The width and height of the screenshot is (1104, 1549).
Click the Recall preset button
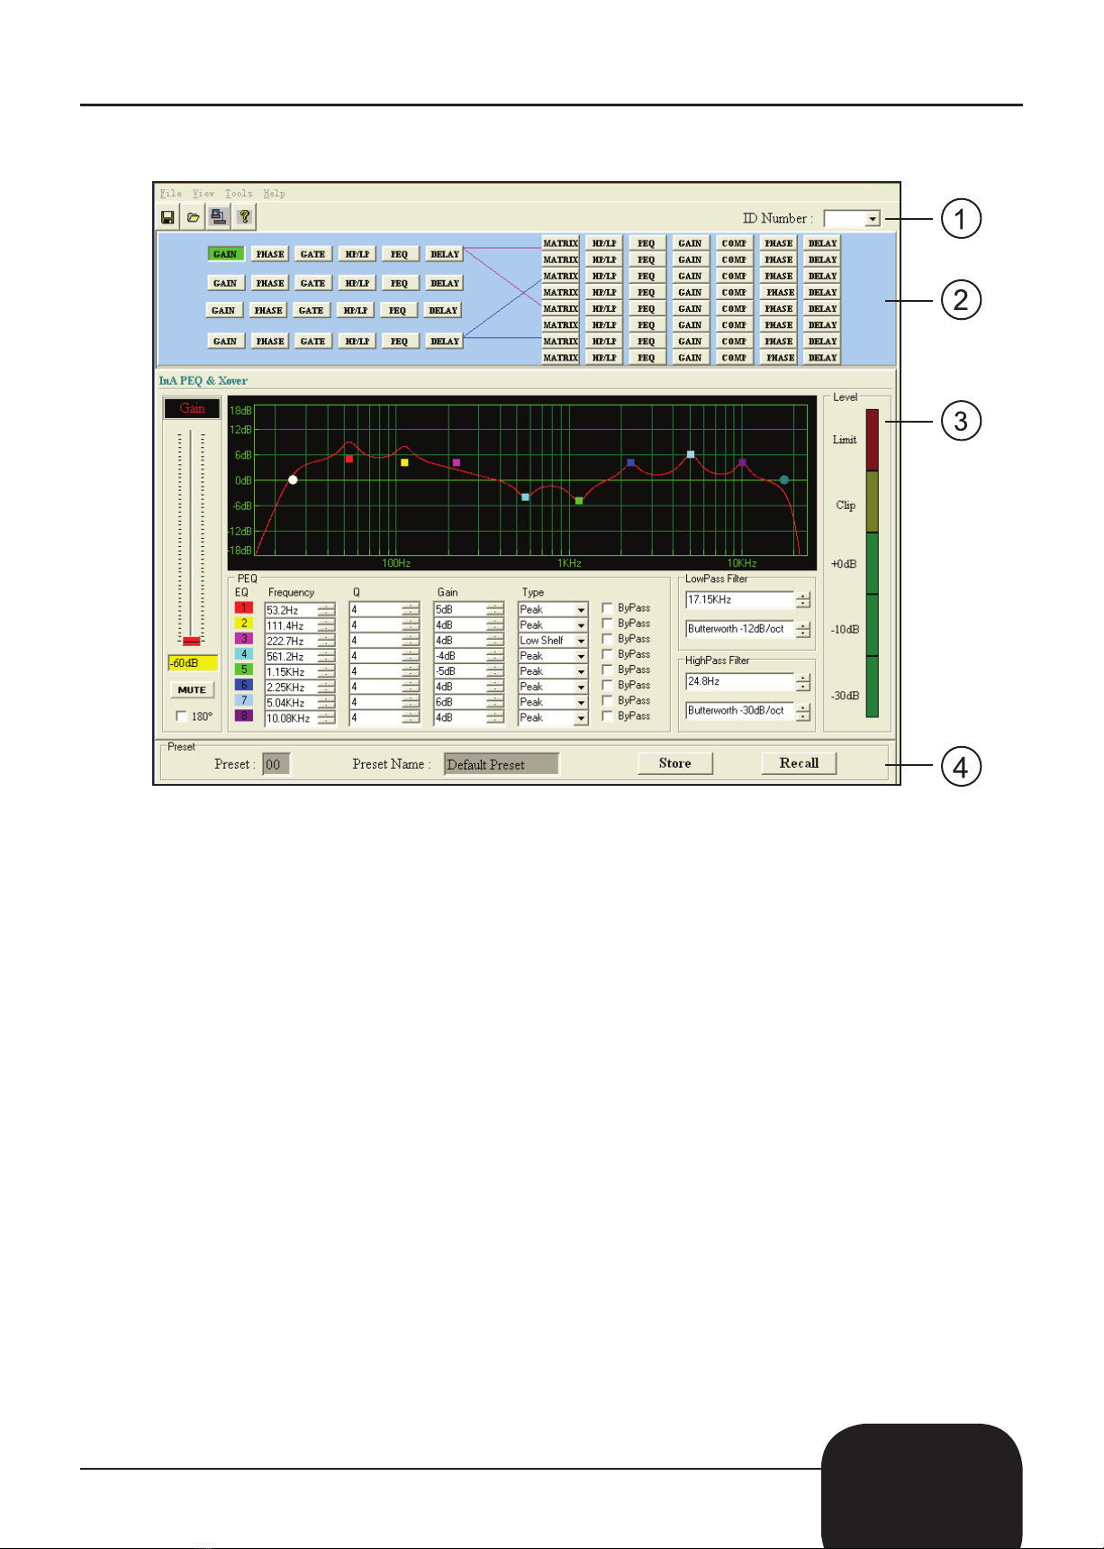pos(799,763)
